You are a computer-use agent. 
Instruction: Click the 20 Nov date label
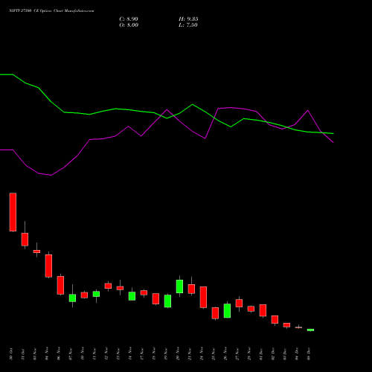(x=178, y=354)
